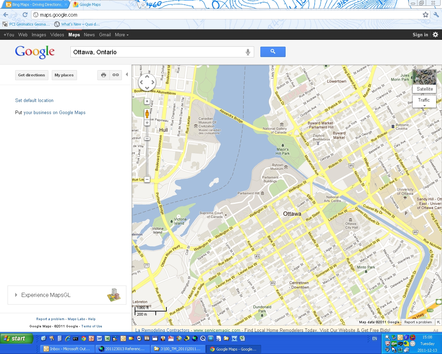This screenshot has height=354, width=442.
Task: Pan the map up with the top arrow
Action: point(147,77)
